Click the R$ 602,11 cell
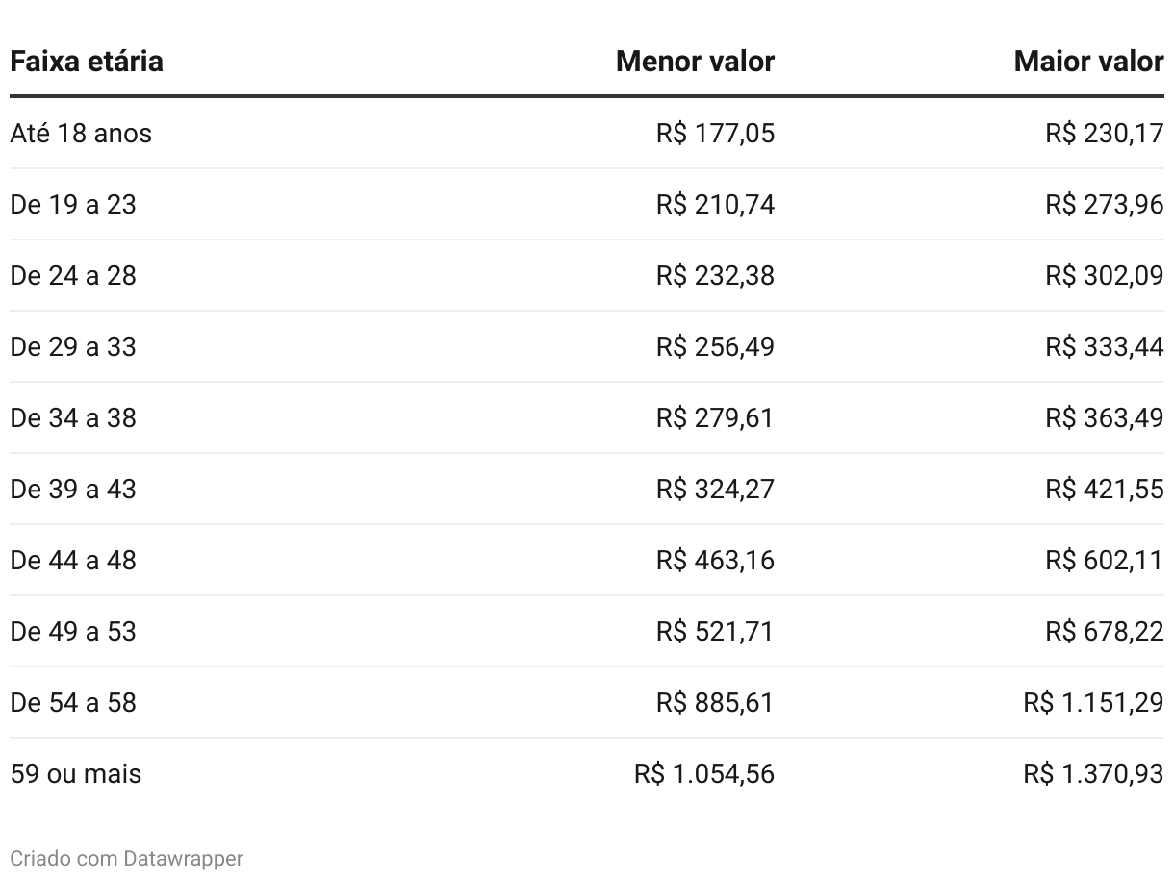Screen dimensions: 1174x881 (1104, 560)
